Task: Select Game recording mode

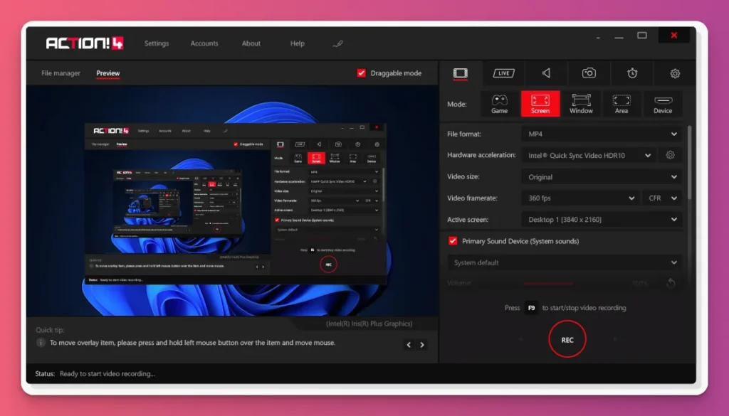Action: (x=500, y=104)
